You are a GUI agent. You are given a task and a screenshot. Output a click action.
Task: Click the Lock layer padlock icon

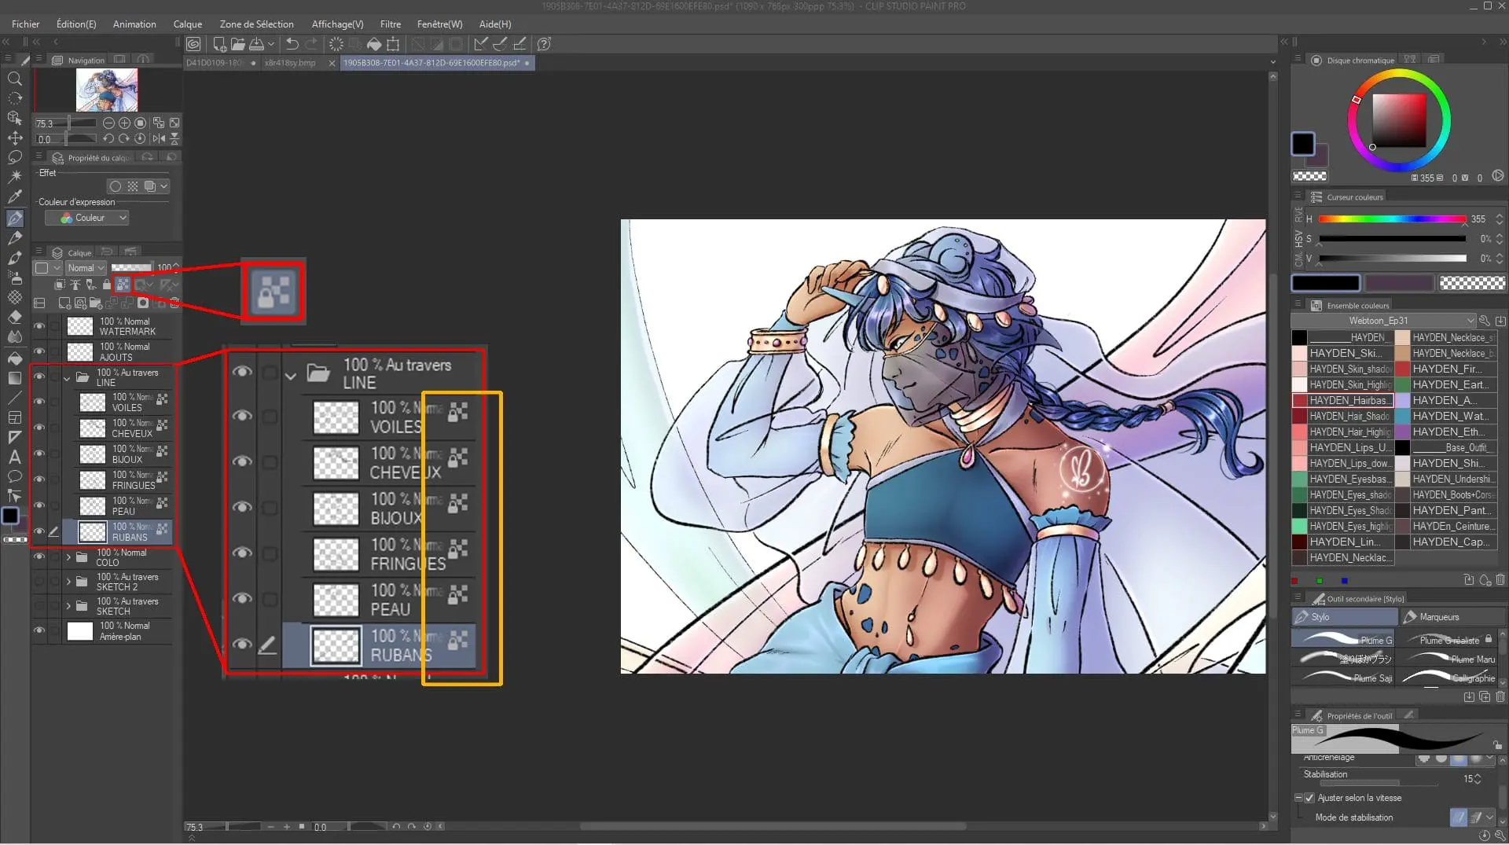pos(106,285)
